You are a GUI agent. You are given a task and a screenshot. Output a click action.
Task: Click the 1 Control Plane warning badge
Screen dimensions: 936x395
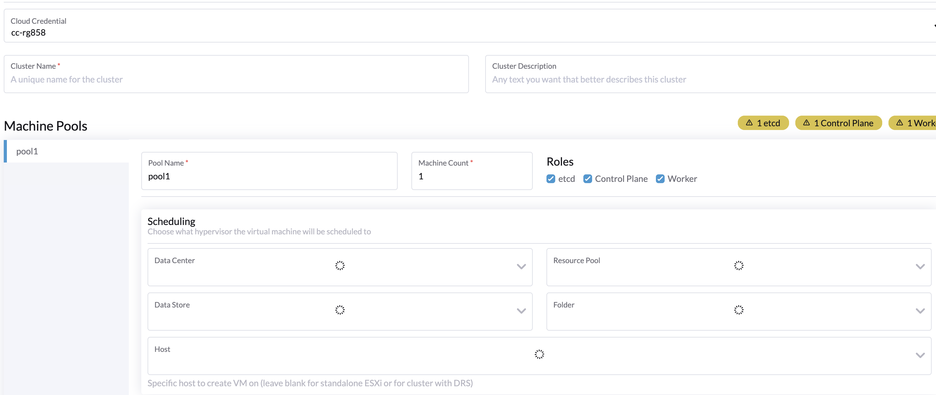pyautogui.click(x=838, y=123)
